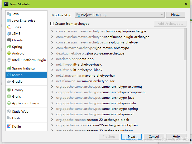Click the Flash folder icon
Screen dimensions: 192x144
9,118
